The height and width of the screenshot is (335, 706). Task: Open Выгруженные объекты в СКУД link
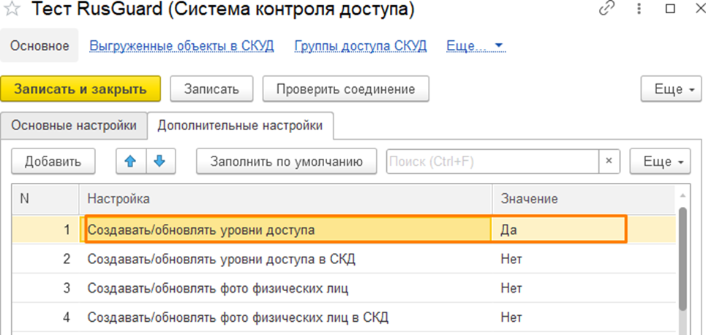[181, 46]
